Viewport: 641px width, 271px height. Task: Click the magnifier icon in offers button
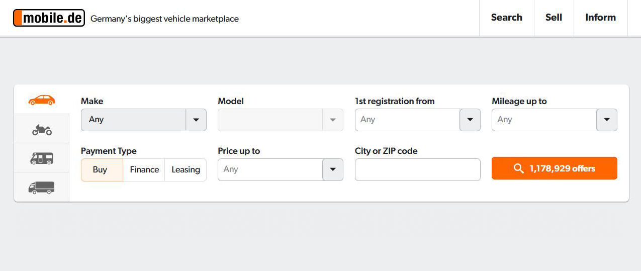[519, 168]
